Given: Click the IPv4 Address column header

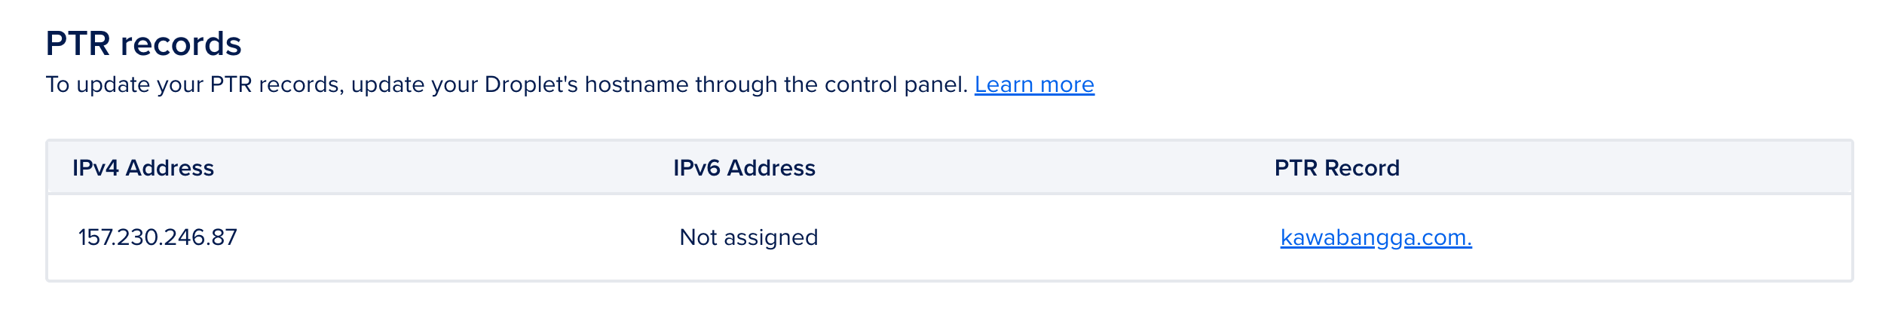Looking at the screenshot, I should pyautogui.click(x=143, y=168).
